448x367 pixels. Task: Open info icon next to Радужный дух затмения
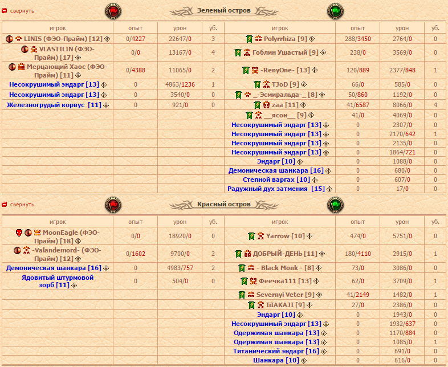coord(329,189)
